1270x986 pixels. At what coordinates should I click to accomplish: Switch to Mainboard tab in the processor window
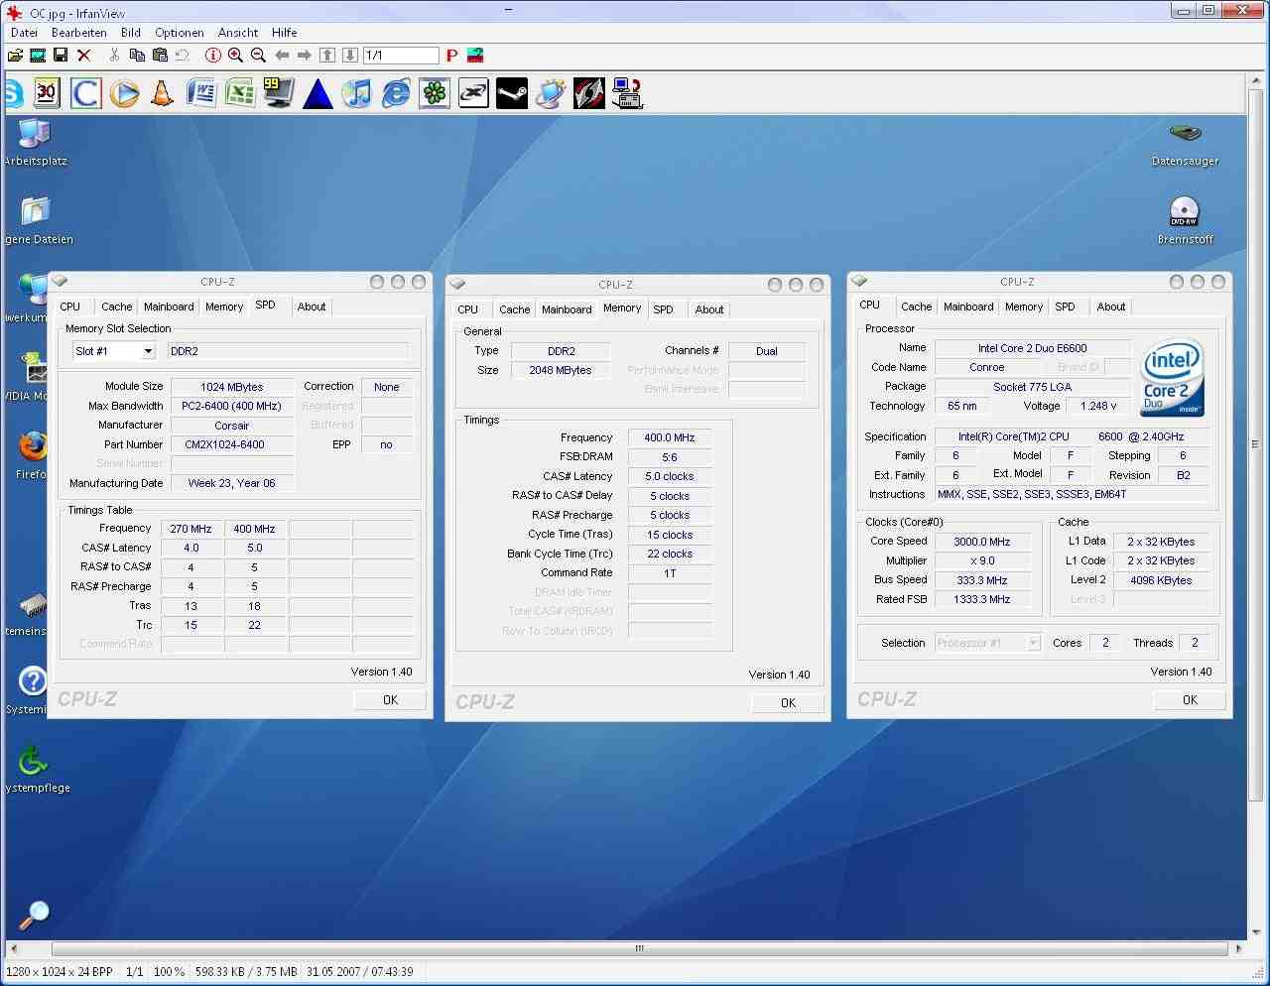pos(968,308)
